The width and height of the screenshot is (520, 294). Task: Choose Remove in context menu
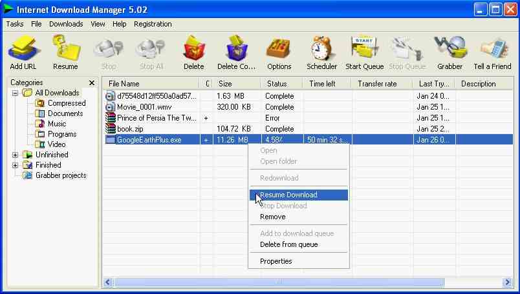point(299,217)
